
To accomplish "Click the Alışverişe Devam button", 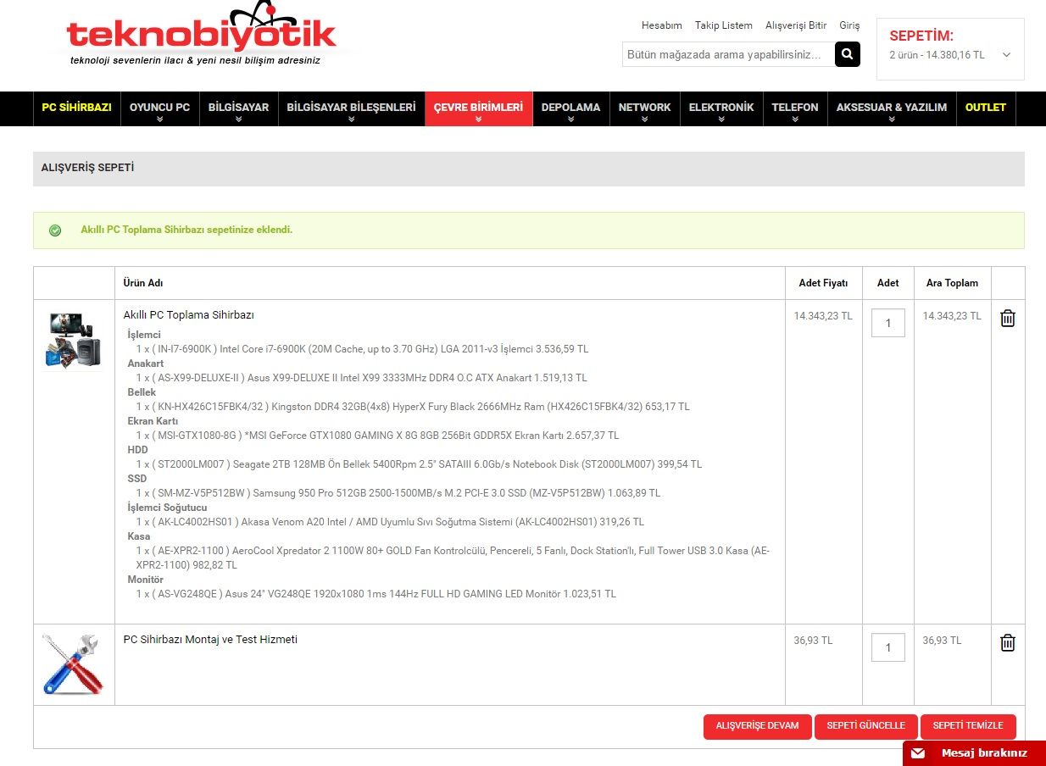I will [x=757, y=726].
